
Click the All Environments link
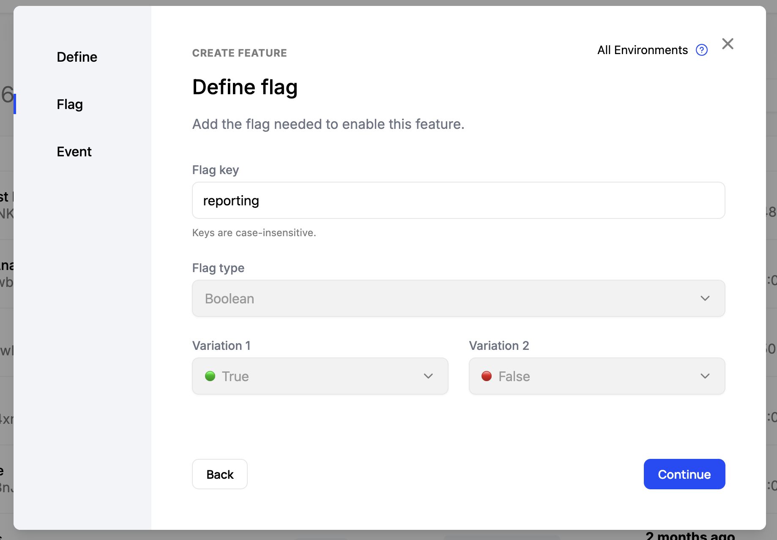pyautogui.click(x=642, y=50)
